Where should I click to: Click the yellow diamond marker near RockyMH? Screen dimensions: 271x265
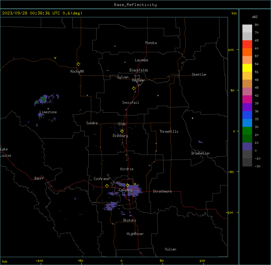[78, 64]
